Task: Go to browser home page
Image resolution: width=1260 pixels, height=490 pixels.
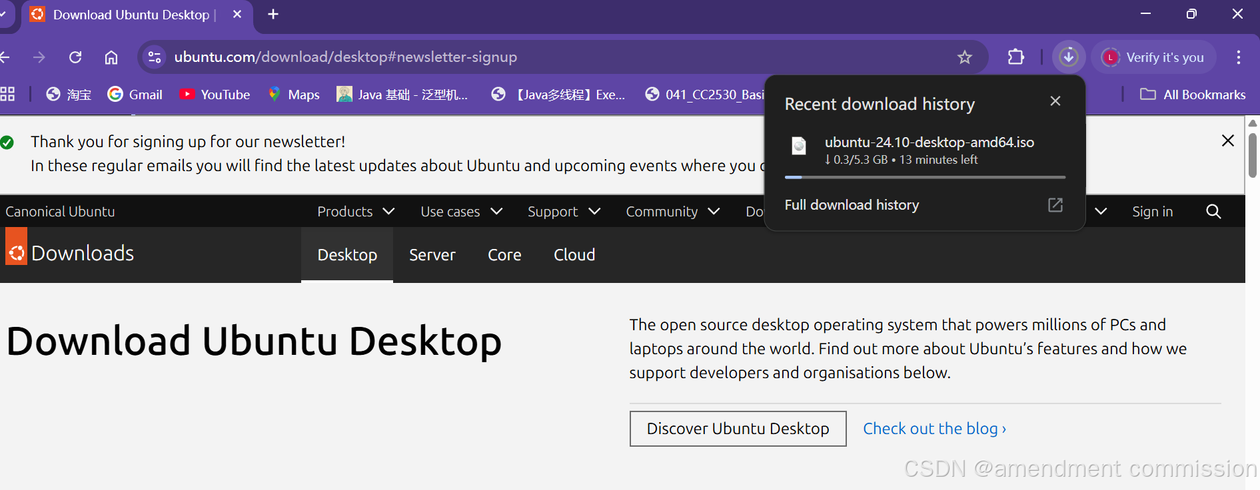Action: click(x=111, y=57)
